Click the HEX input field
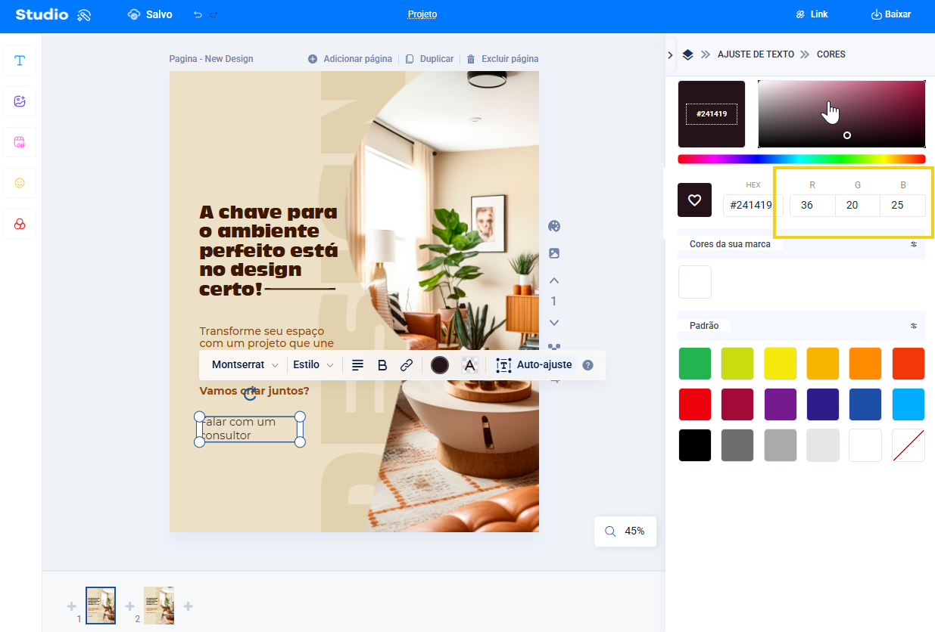The height and width of the screenshot is (632, 935). pyautogui.click(x=753, y=205)
